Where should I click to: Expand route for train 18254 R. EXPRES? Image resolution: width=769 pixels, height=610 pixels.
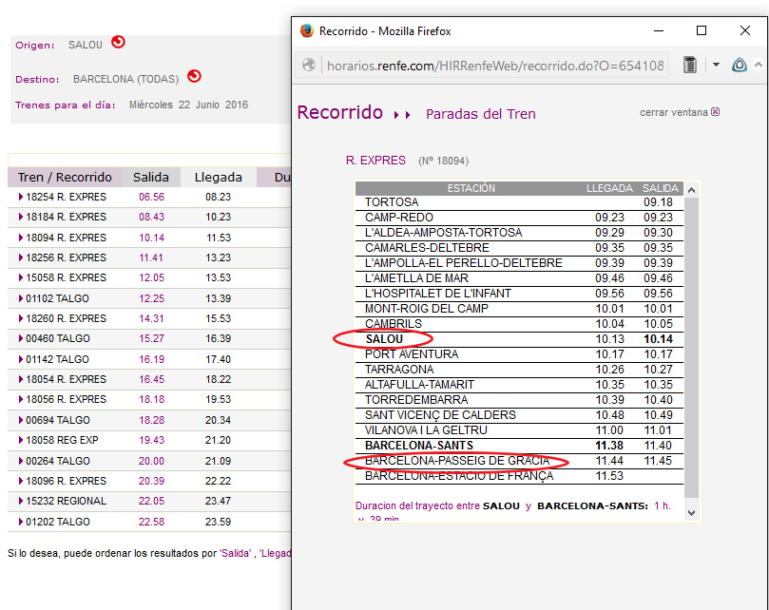tap(21, 197)
